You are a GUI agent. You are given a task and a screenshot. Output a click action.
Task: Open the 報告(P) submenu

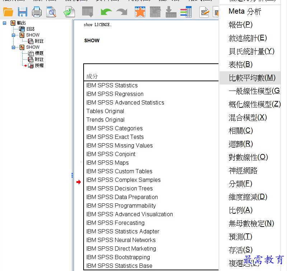click(x=250, y=25)
